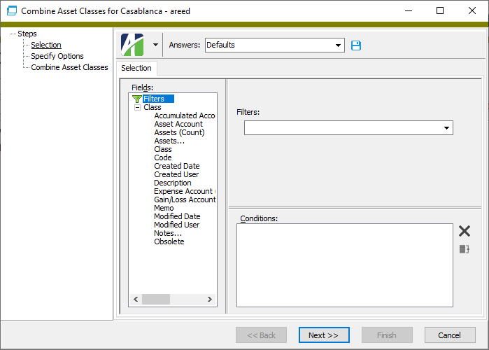
Task: Switch to the Selection tab
Action: point(136,68)
